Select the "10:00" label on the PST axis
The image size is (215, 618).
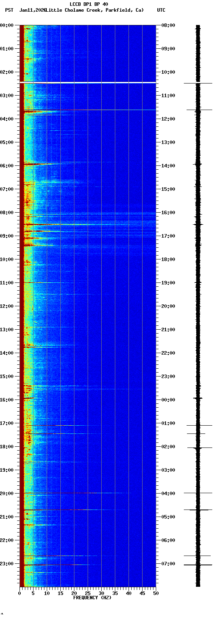pos(7,259)
